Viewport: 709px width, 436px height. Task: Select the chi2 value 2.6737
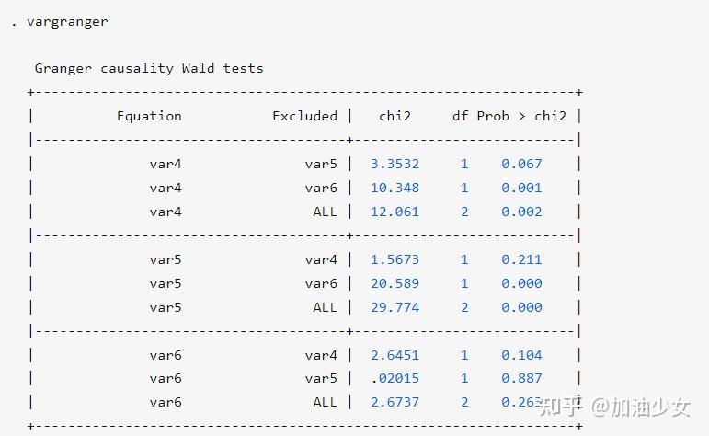tap(395, 402)
